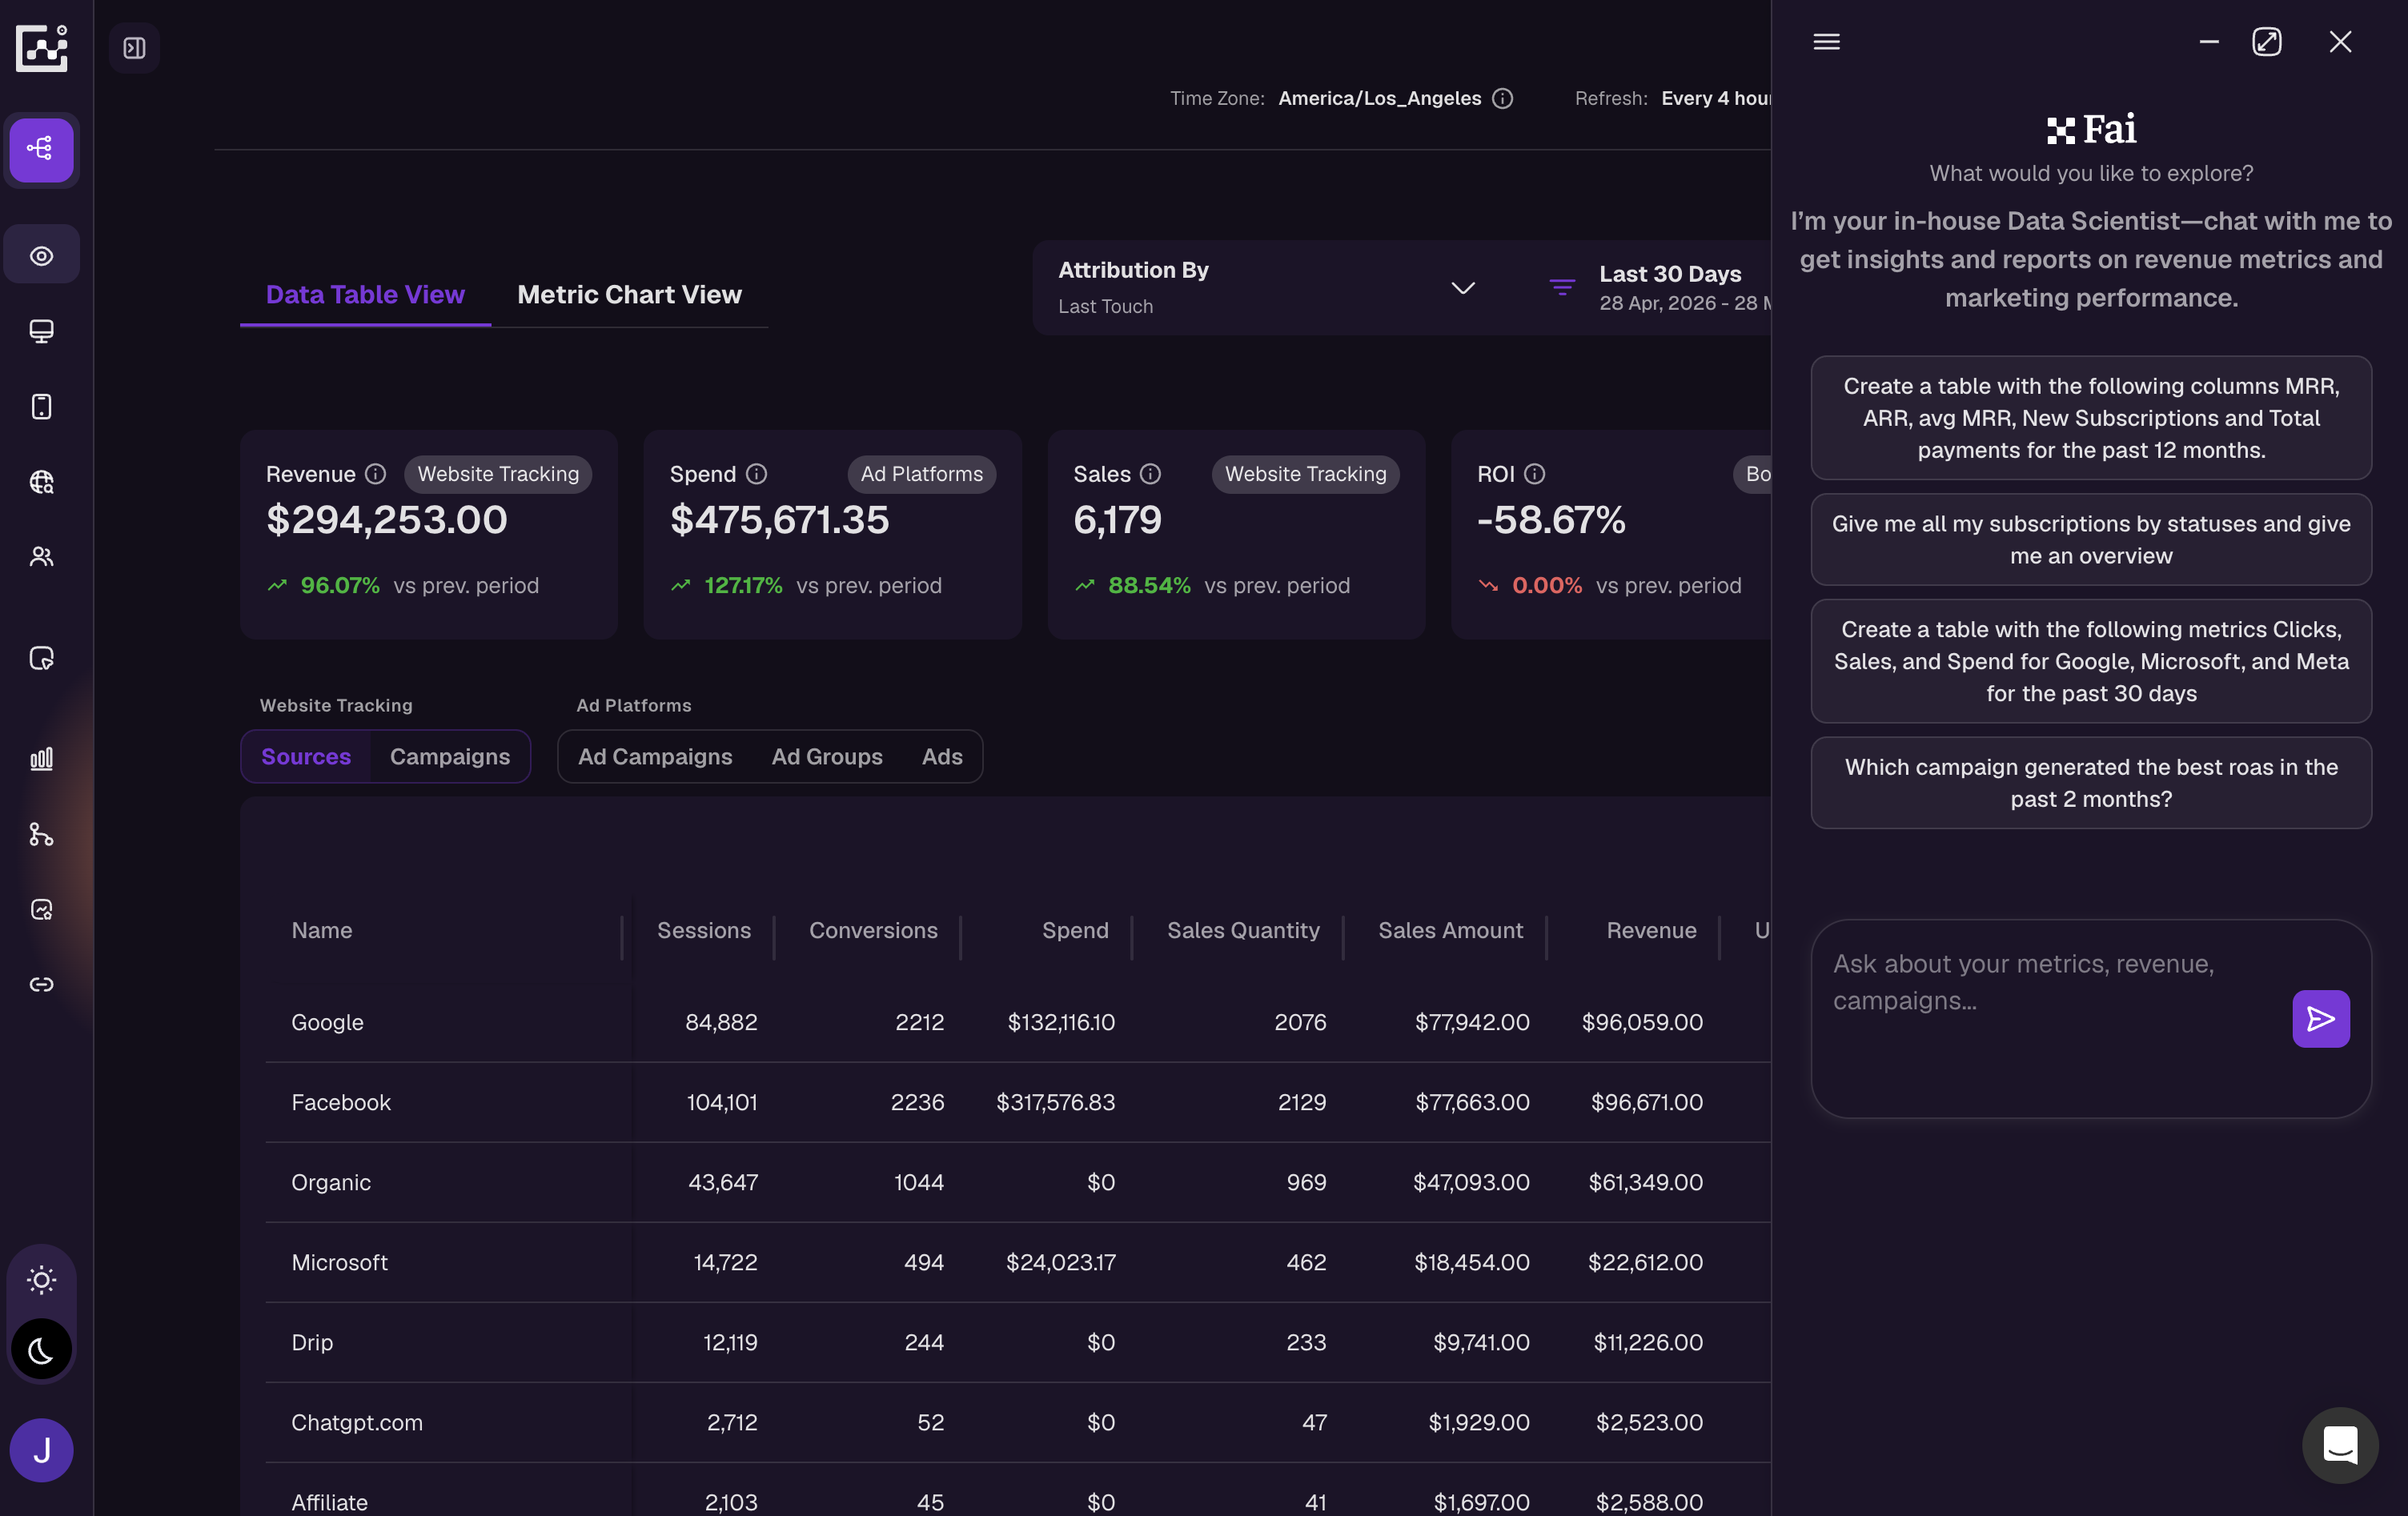This screenshot has height=1516, width=2408.
Task: Click the date range filter icon
Action: tap(1562, 287)
